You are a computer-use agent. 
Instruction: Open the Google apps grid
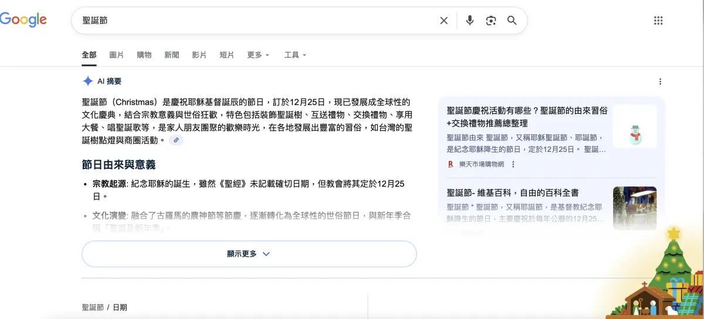coord(658,21)
